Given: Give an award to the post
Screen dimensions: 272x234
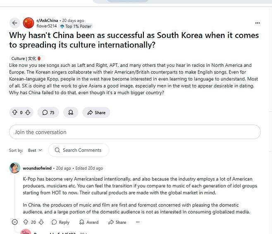Looking at the screenshot, I should pyautogui.click(x=71, y=112).
